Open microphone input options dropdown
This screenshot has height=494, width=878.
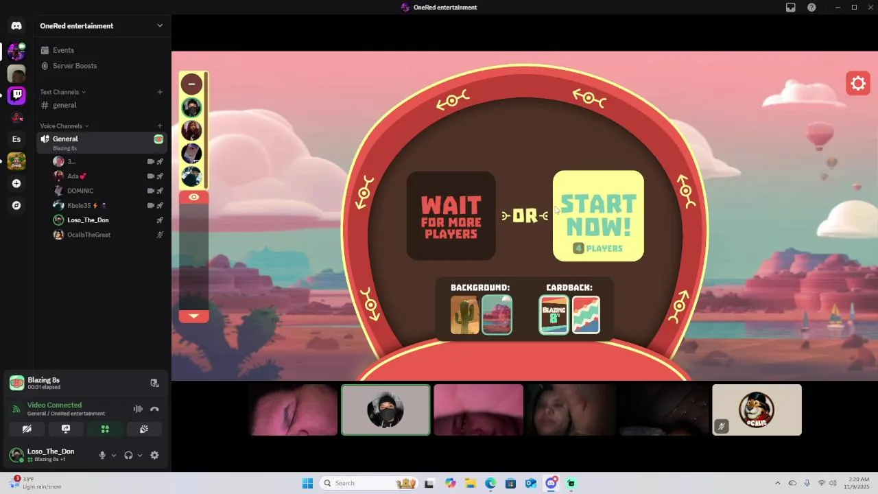tap(114, 455)
